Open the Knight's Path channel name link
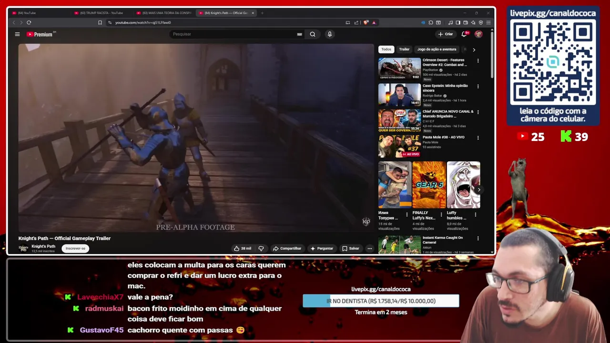 click(43, 246)
